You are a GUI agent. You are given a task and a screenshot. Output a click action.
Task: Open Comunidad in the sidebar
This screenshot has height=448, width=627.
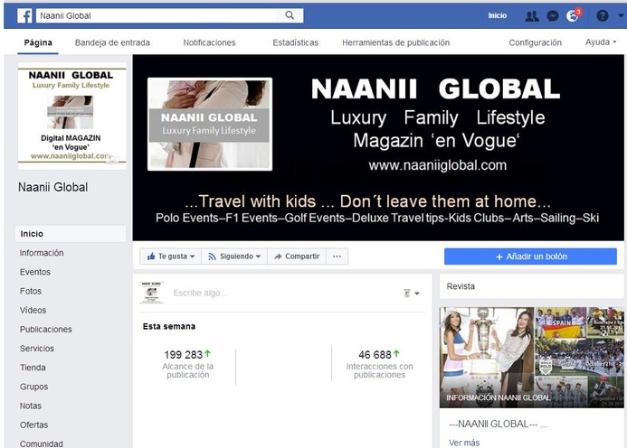42,443
